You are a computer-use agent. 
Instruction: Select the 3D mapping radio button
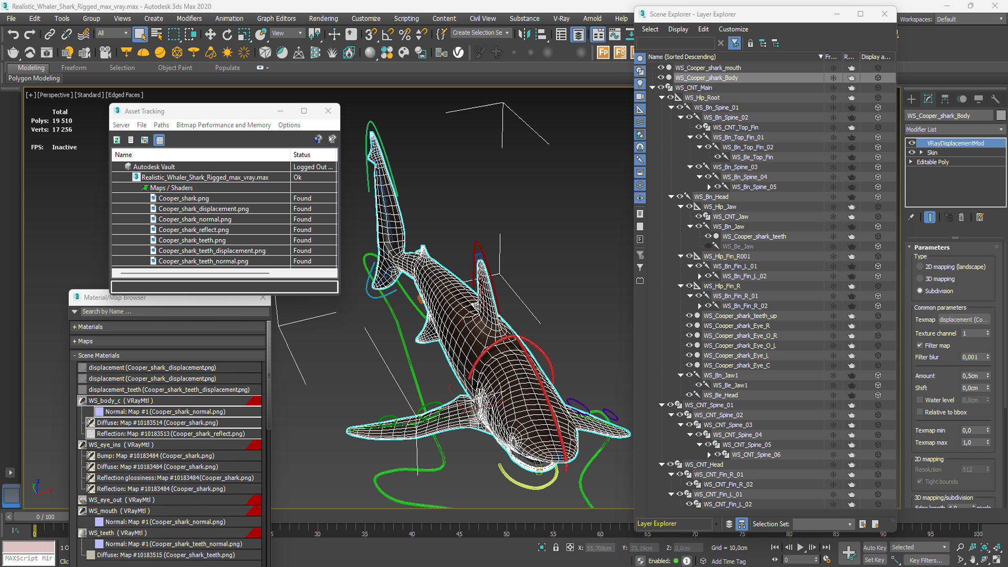pyautogui.click(x=920, y=279)
